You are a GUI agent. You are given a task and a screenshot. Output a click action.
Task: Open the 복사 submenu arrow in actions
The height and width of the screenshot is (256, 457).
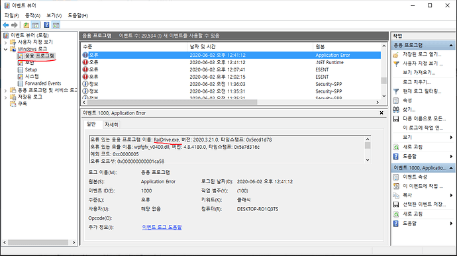tap(451, 195)
